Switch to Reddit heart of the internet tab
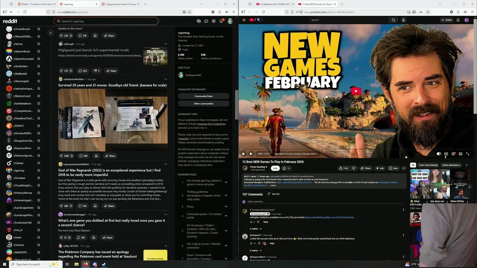The height and width of the screenshot is (268, 477). click(36, 4)
